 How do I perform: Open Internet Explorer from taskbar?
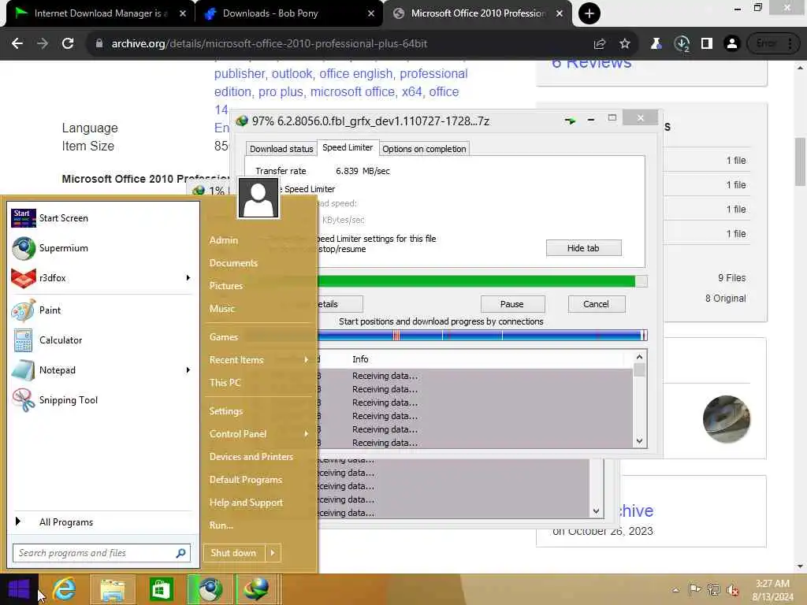click(x=65, y=589)
